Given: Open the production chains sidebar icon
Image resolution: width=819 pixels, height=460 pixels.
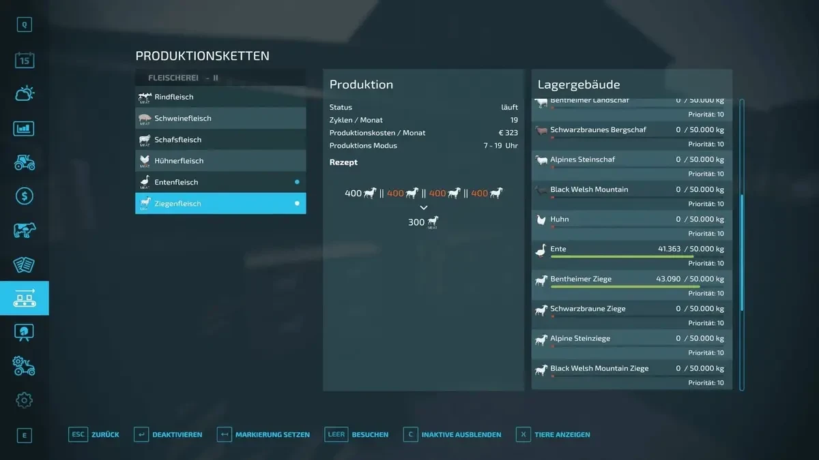Looking at the screenshot, I should 23,298.
